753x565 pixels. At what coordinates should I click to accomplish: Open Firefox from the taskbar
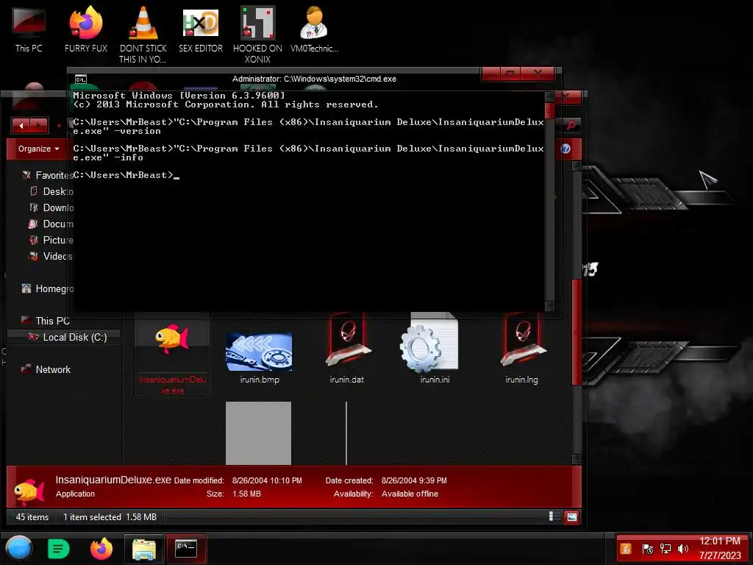101,548
